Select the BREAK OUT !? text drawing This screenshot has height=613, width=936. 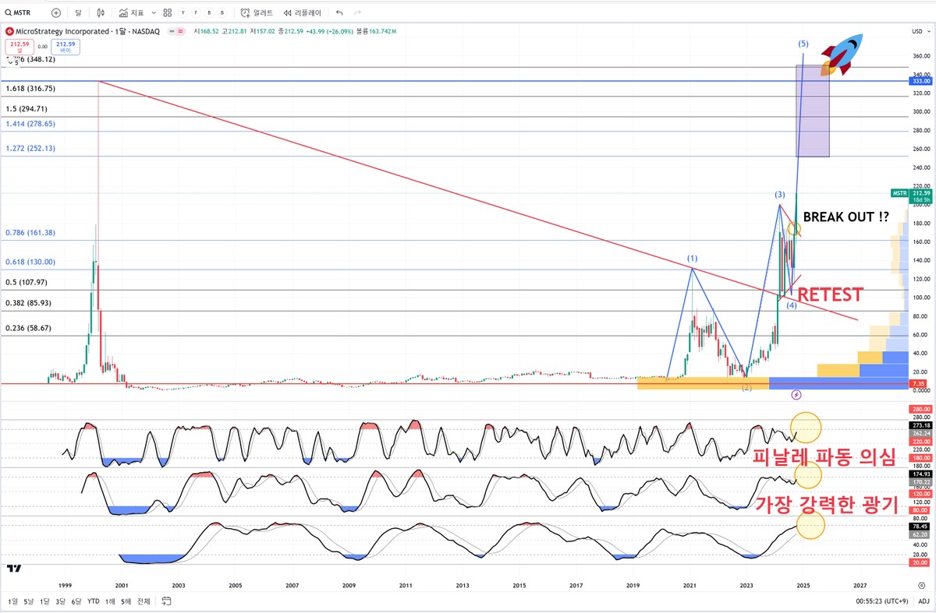pos(847,217)
